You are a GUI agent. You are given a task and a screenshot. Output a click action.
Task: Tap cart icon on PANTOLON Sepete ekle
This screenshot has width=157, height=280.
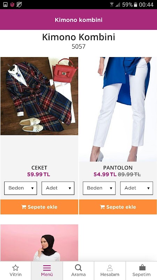point(102,207)
